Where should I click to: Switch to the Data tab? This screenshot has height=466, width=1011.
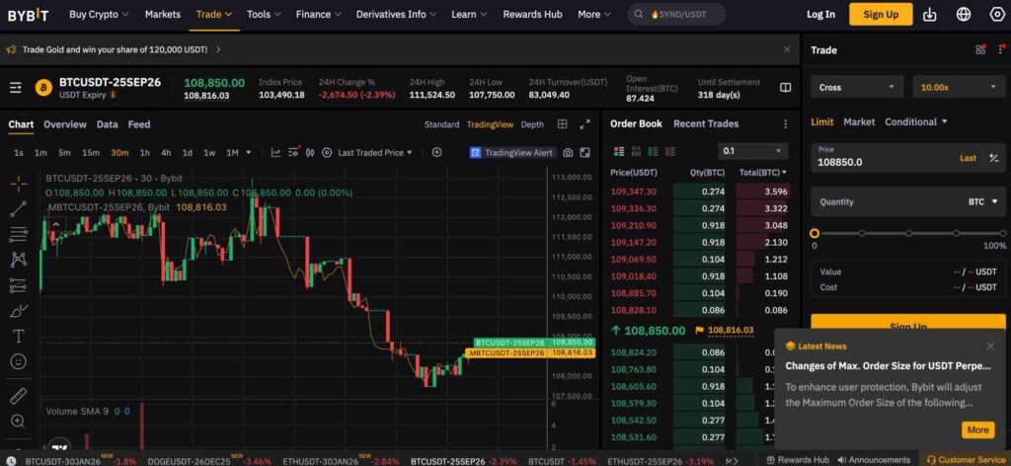click(107, 124)
